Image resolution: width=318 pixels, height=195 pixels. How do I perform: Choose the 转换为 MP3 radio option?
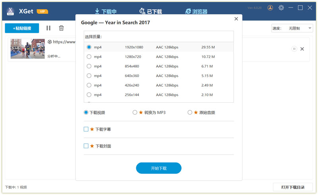(135, 113)
